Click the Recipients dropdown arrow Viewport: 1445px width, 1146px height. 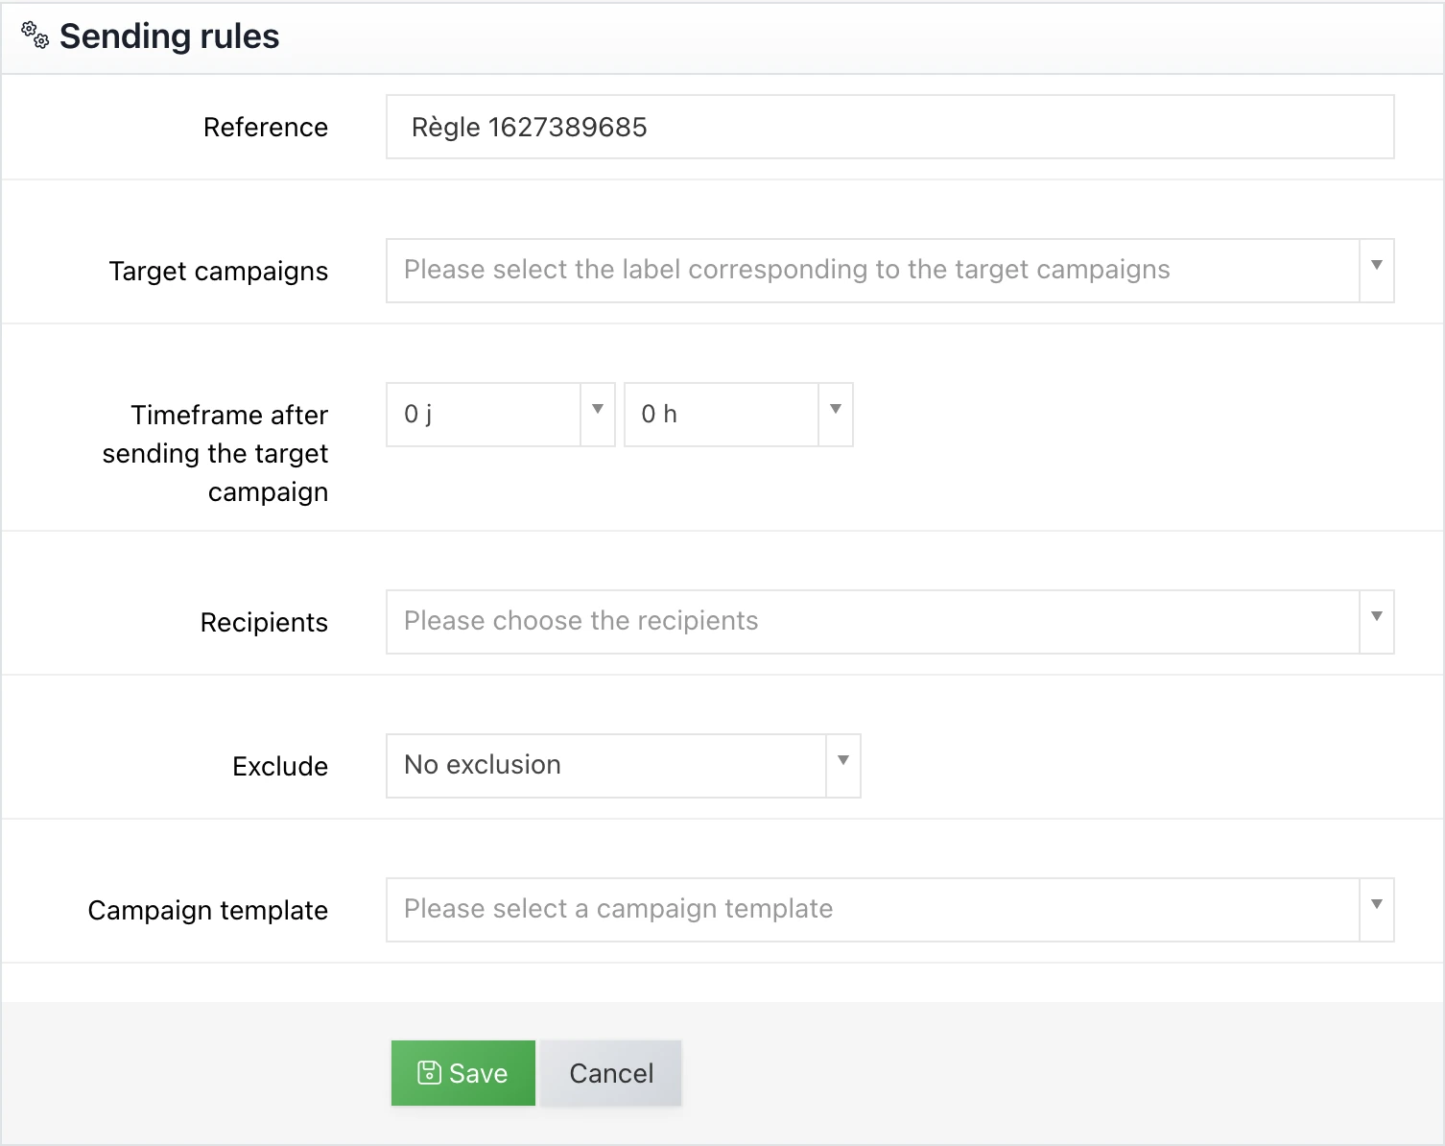[1376, 621]
